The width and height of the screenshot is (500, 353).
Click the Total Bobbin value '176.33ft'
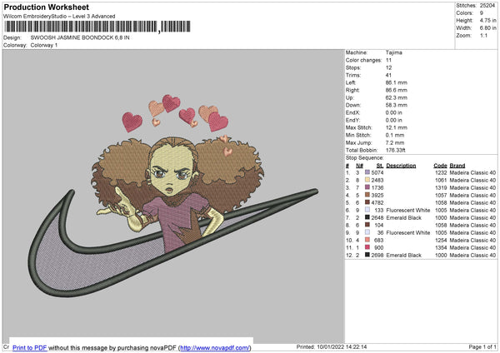point(395,150)
